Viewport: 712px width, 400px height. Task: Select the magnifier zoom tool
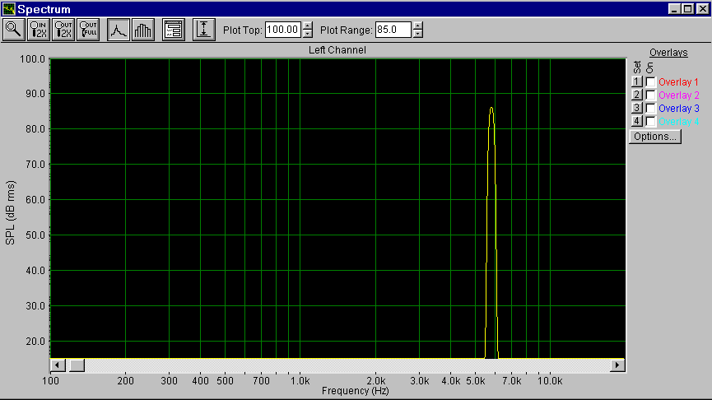(14, 30)
